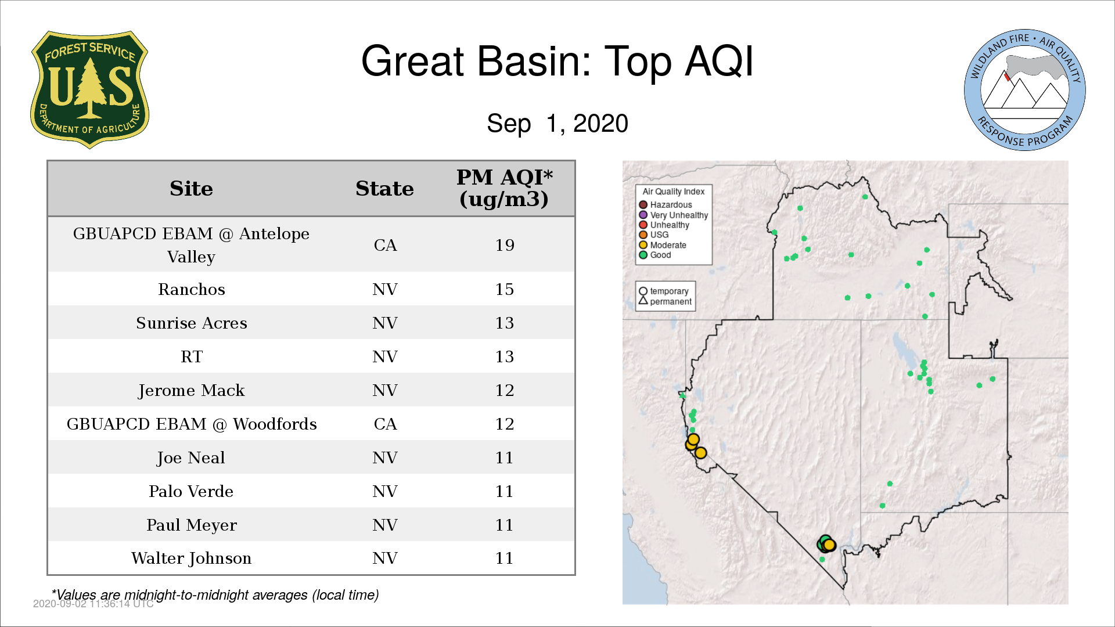Click the midnight-to-midnight averages footnote
The image size is (1115, 627).
(215, 595)
